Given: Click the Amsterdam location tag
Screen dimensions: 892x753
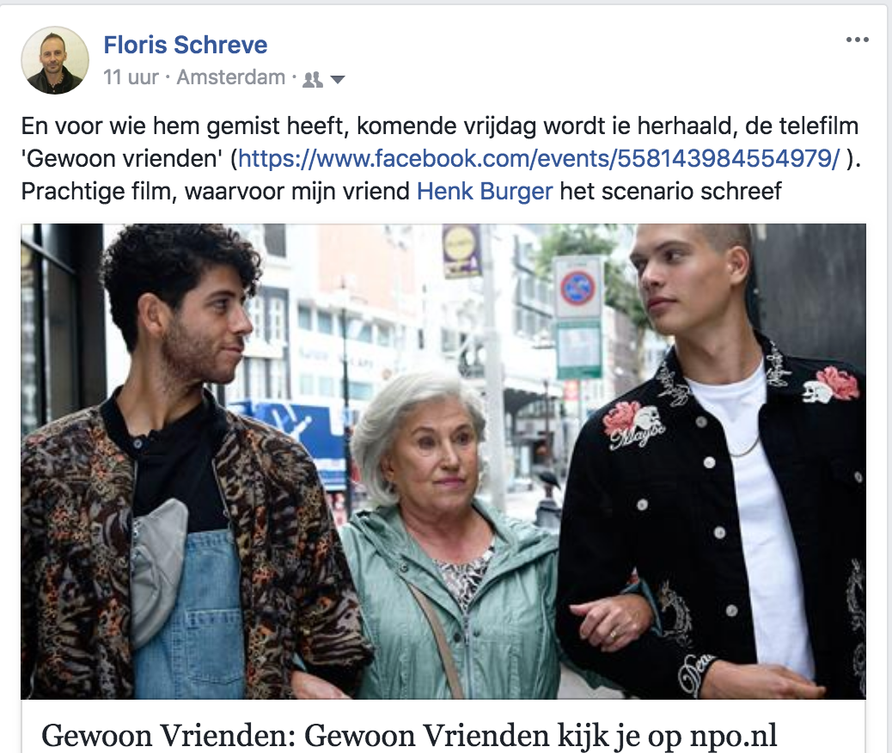Looking at the screenshot, I should tap(231, 77).
